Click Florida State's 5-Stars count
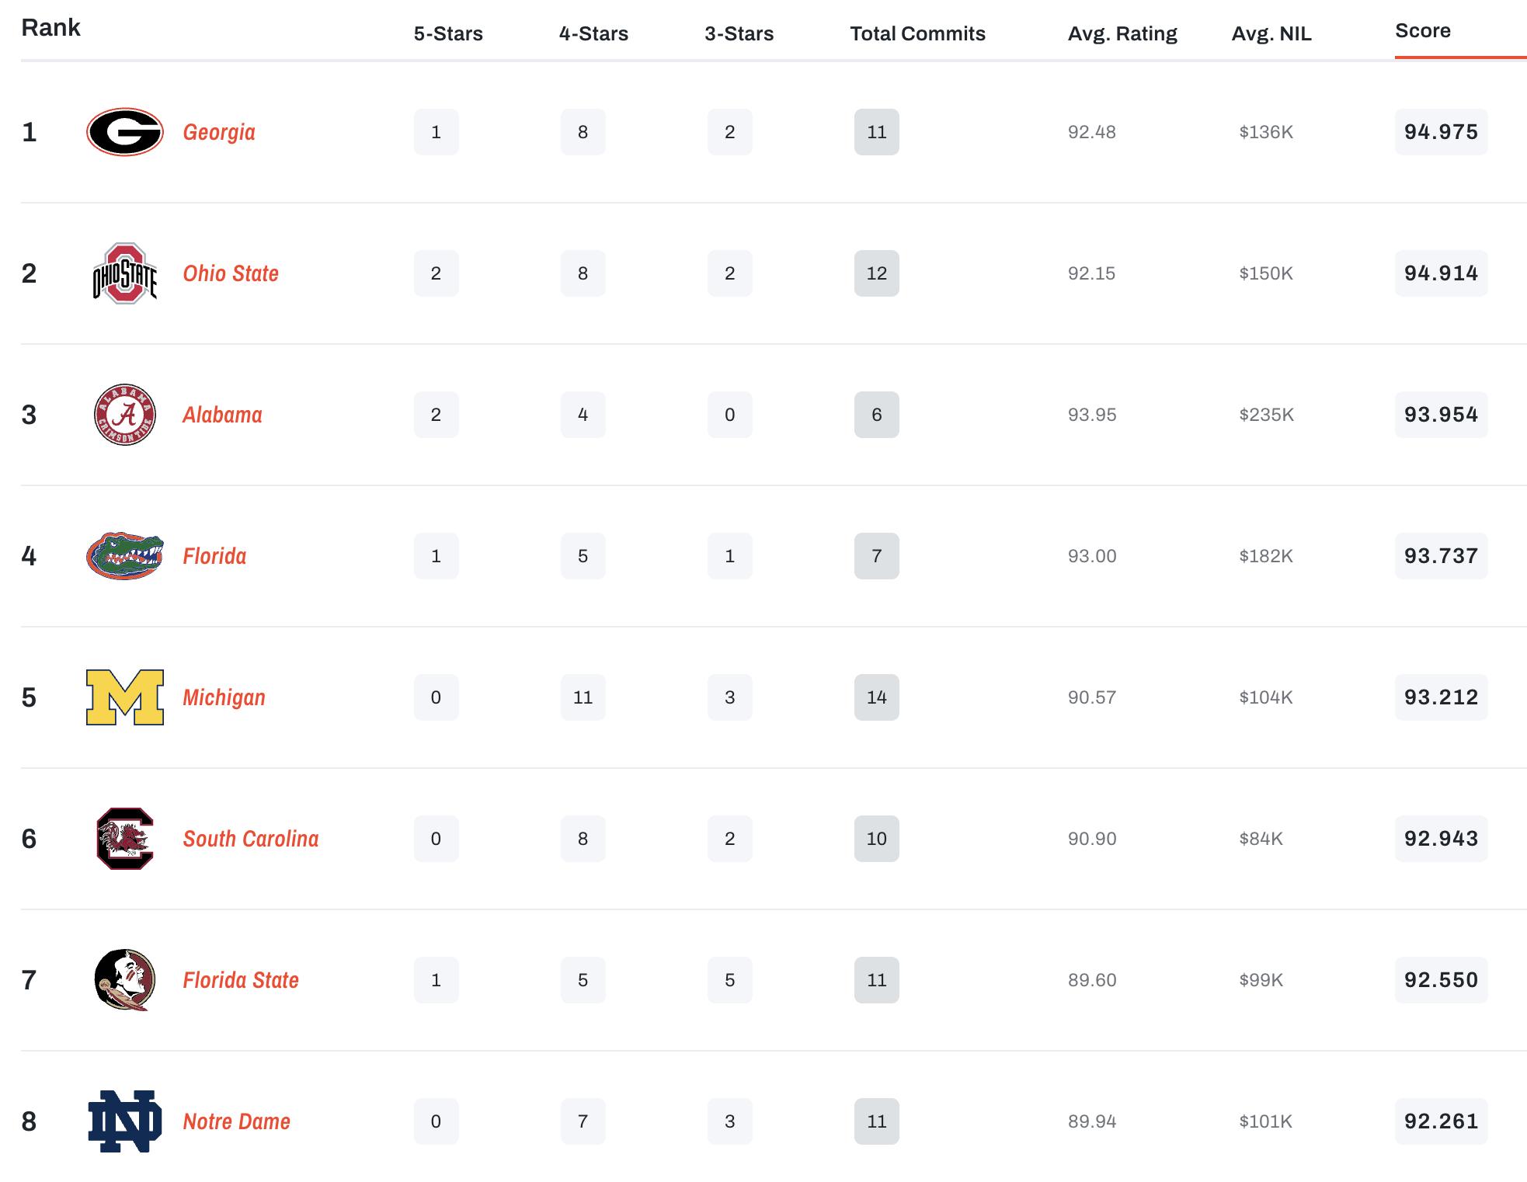The width and height of the screenshot is (1527, 1182). click(436, 980)
